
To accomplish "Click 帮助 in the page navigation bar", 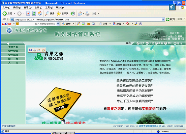I will point(168,44).
